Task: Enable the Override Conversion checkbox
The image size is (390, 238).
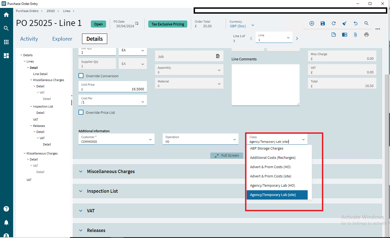Action: (x=81, y=76)
